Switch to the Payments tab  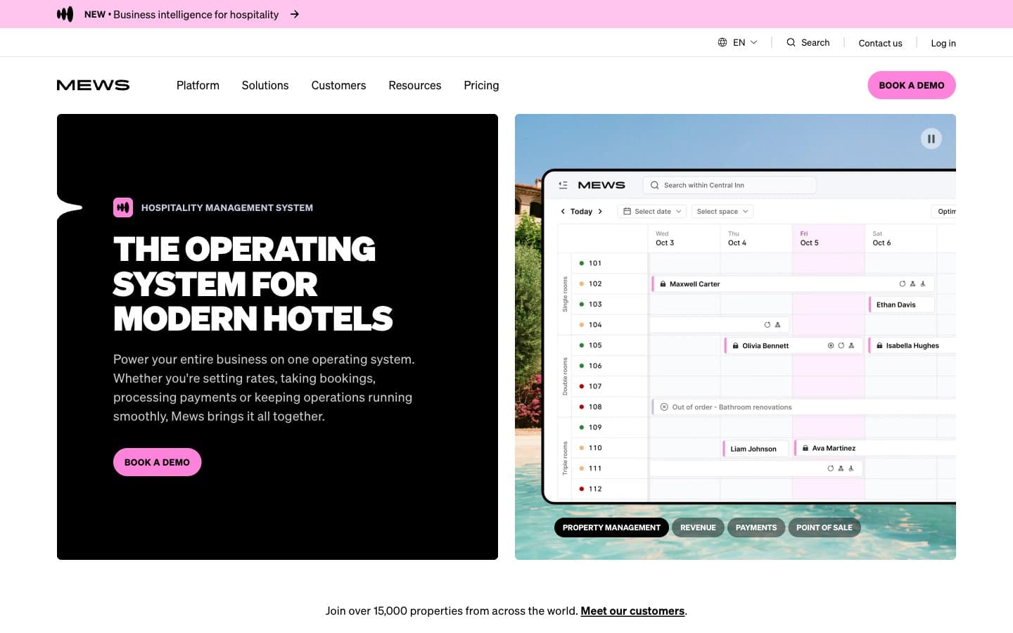[x=756, y=527]
